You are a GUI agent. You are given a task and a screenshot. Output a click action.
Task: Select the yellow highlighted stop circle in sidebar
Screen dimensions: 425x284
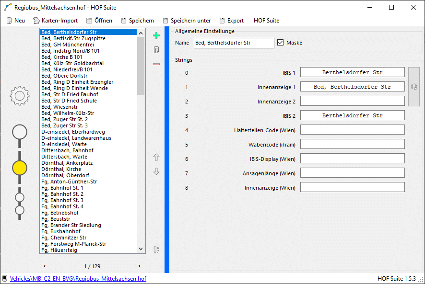pos(20,167)
